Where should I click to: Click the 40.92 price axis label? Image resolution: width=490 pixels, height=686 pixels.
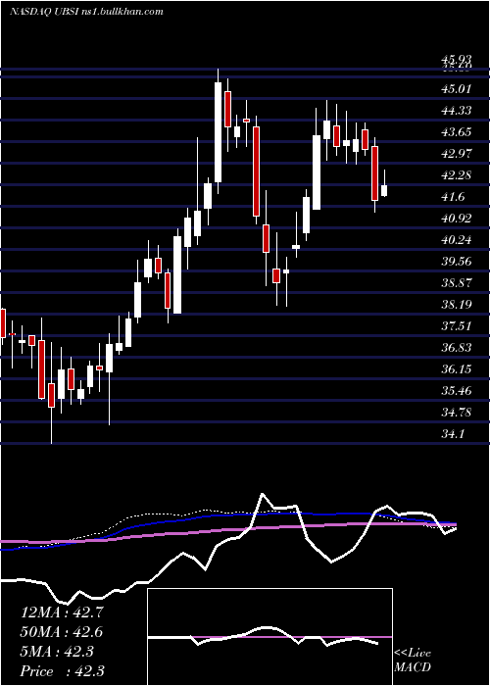(456, 219)
